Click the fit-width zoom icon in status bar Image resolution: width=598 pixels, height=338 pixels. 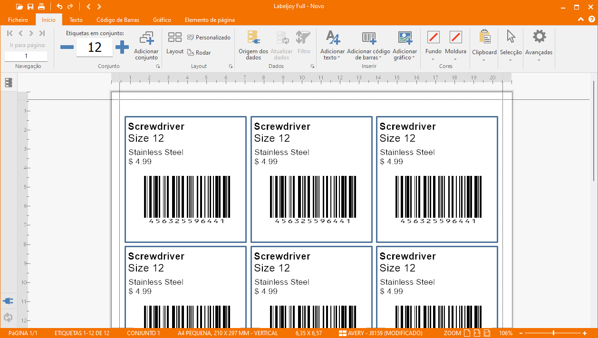[x=477, y=333]
